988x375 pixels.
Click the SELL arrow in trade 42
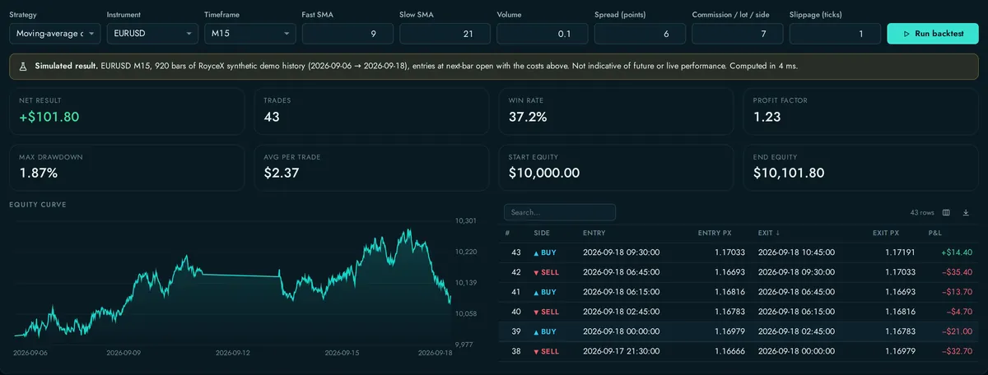coord(537,272)
